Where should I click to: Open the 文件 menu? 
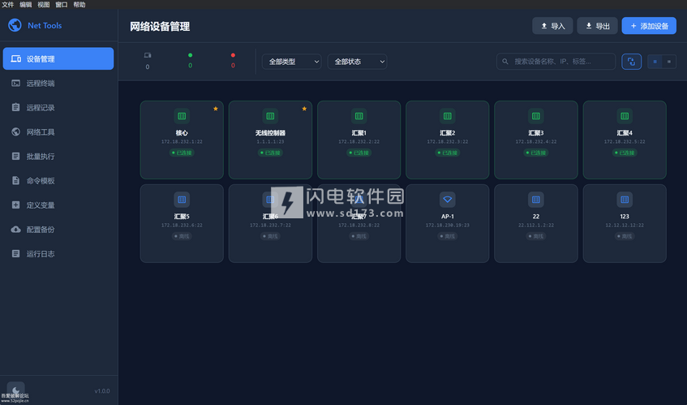(x=7, y=4)
